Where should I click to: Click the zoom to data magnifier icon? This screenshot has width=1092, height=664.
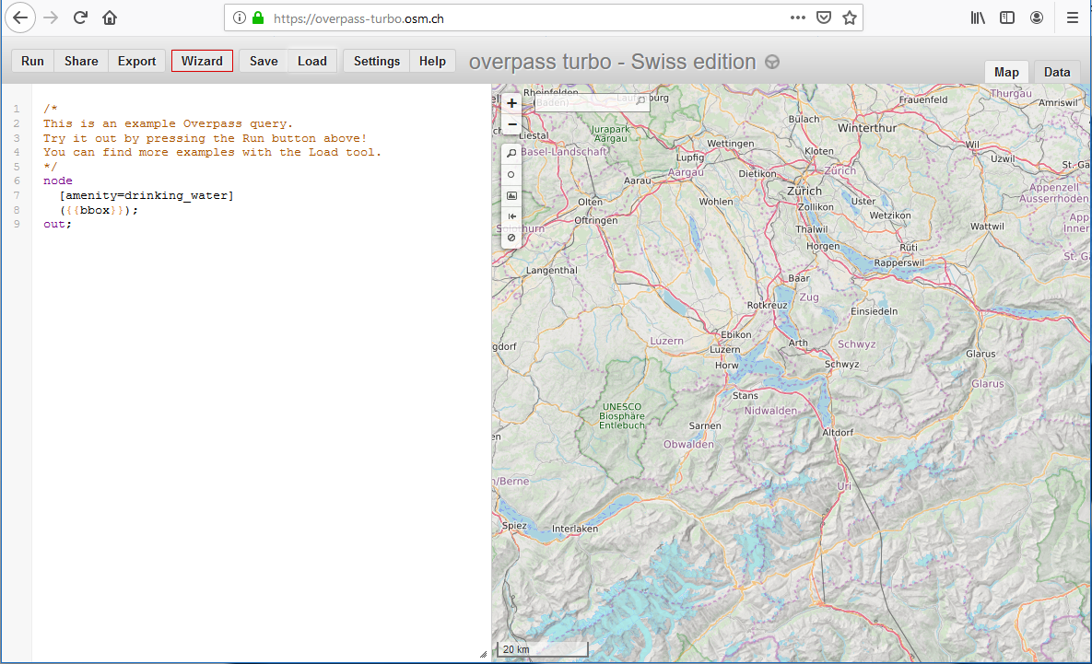pyautogui.click(x=511, y=153)
